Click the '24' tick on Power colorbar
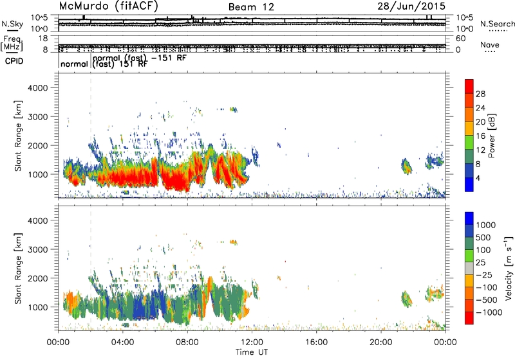 point(480,108)
